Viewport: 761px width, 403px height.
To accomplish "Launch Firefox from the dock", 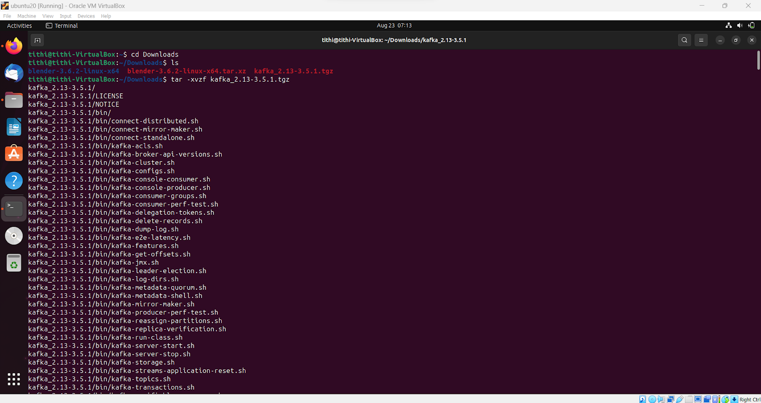I will tap(14, 46).
